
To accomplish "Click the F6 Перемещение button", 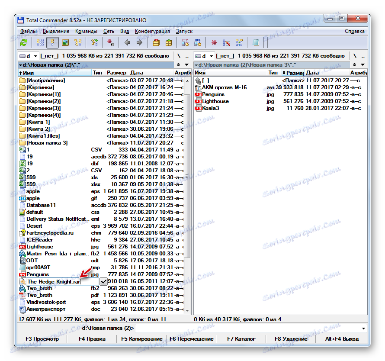I will (x=192, y=339).
